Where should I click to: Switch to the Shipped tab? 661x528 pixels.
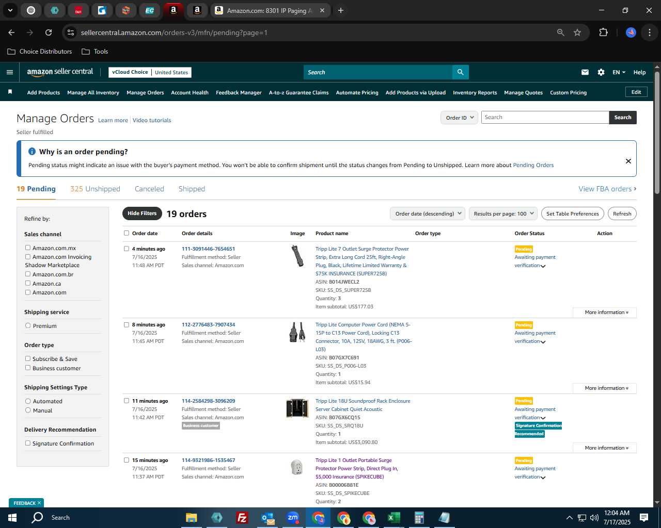[x=192, y=189]
